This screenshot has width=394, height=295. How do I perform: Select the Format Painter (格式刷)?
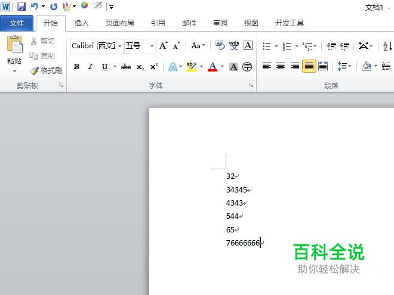pyautogui.click(x=46, y=71)
